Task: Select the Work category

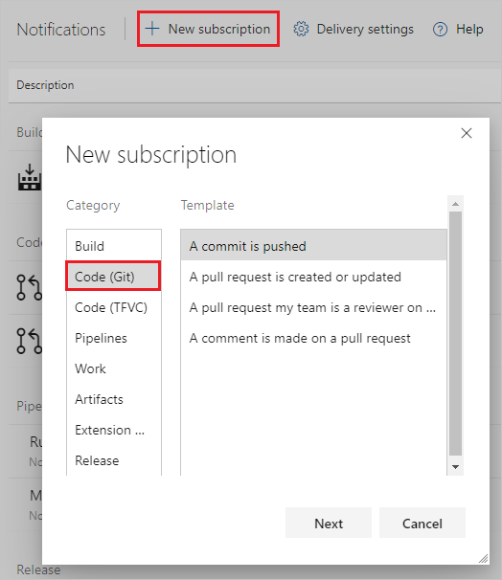Action: click(x=114, y=368)
